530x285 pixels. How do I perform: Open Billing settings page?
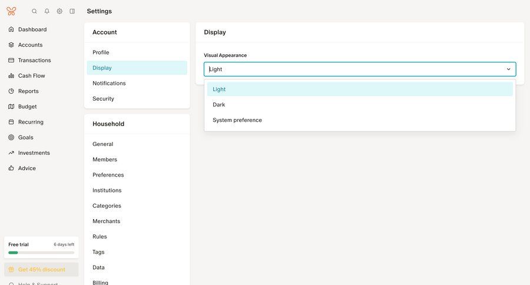tap(137, 282)
